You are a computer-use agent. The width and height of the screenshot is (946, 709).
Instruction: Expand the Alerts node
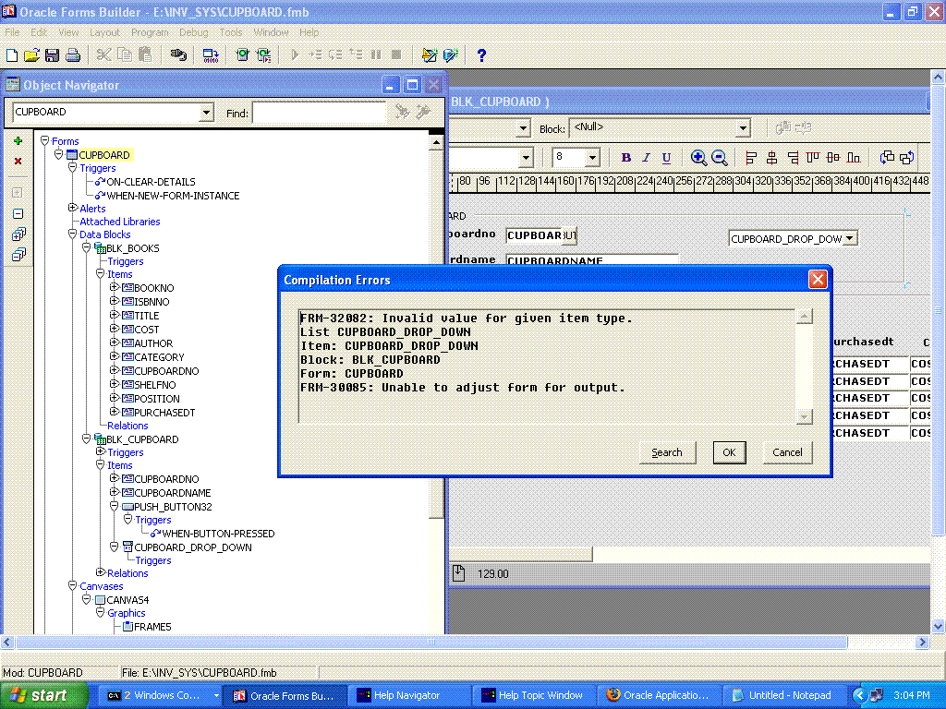(x=72, y=208)
